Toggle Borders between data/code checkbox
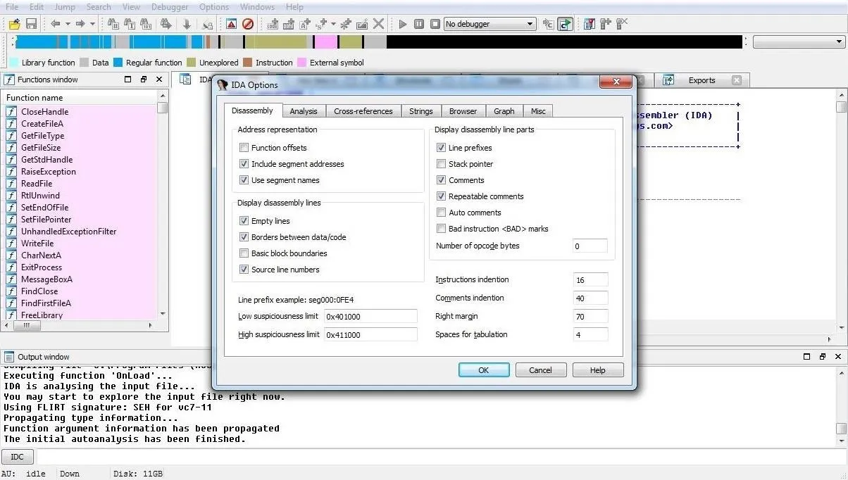The width and height of the screenshot is (848, 480). point(244,237)
